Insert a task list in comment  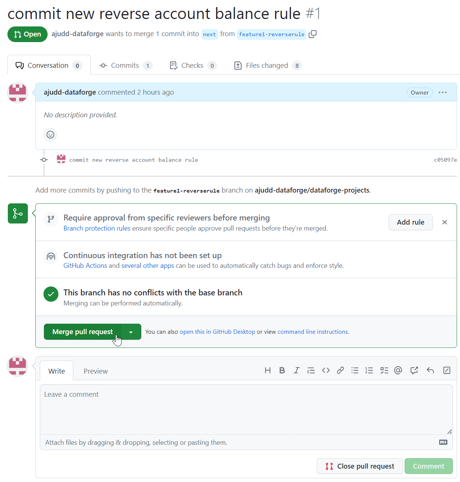pyautogui.click(x=384, y=370)
